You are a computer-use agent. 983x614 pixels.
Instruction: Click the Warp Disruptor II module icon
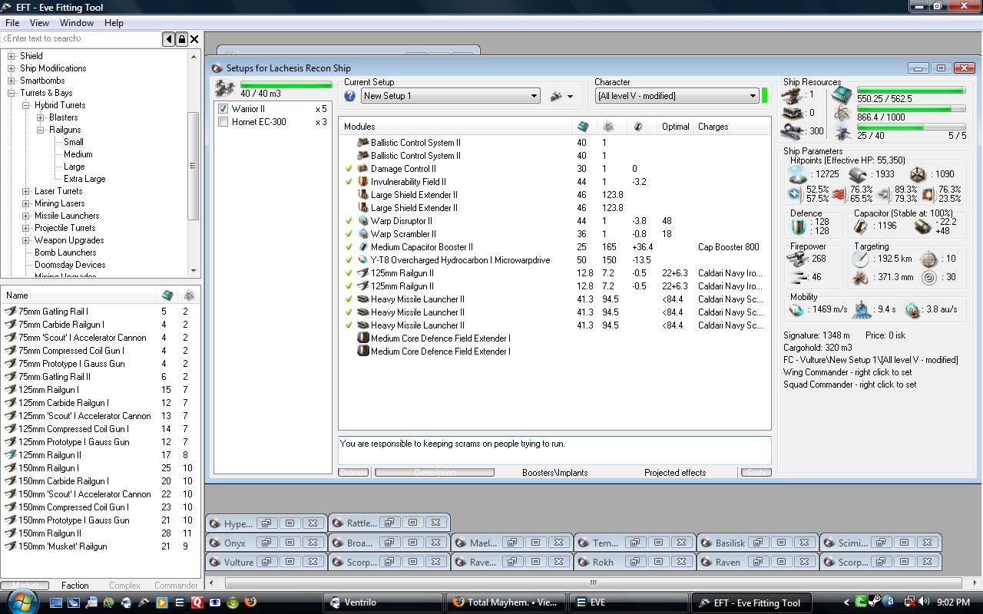pos(363,221)
